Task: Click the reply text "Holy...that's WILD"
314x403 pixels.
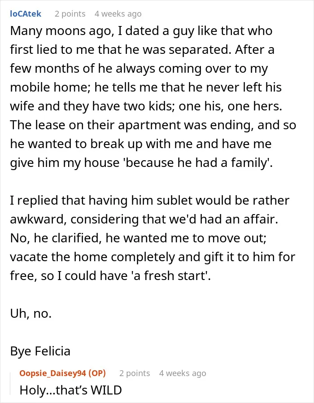Action: 71,390
